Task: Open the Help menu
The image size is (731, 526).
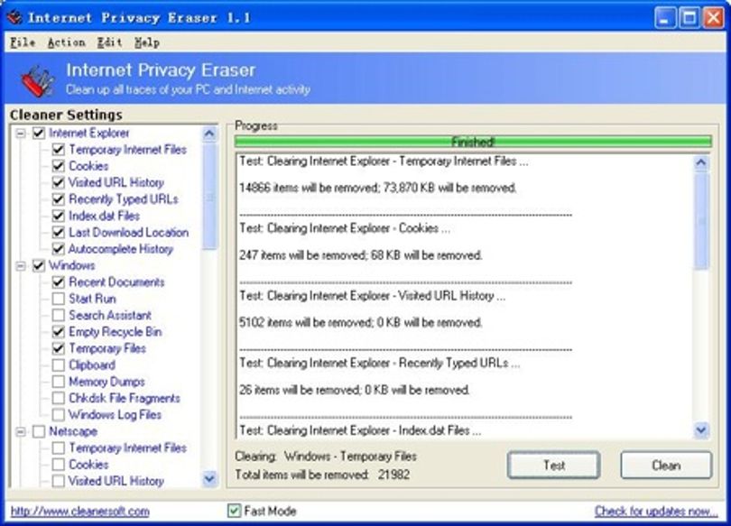Action: click(x=147, y=42)
